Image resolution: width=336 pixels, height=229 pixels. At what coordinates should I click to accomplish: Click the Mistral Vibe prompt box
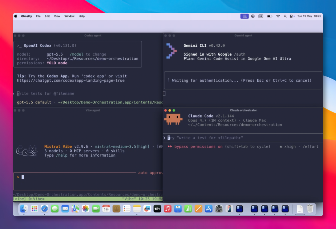coord(88,181)
